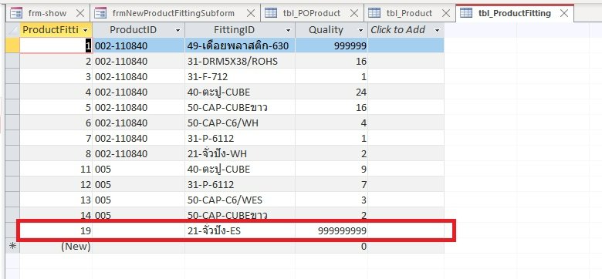Click the form icon on frm-show tab
Image resolution: width=602 pixels, height=279 pixels.
coord(16,13)
